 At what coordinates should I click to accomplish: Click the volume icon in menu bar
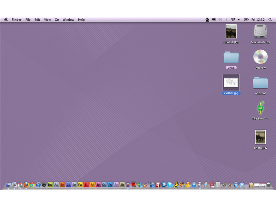(239, 20)
